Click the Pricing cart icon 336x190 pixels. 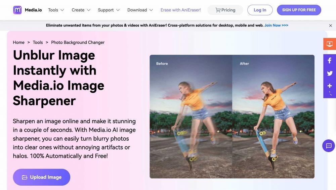click(x=218, y=10)
